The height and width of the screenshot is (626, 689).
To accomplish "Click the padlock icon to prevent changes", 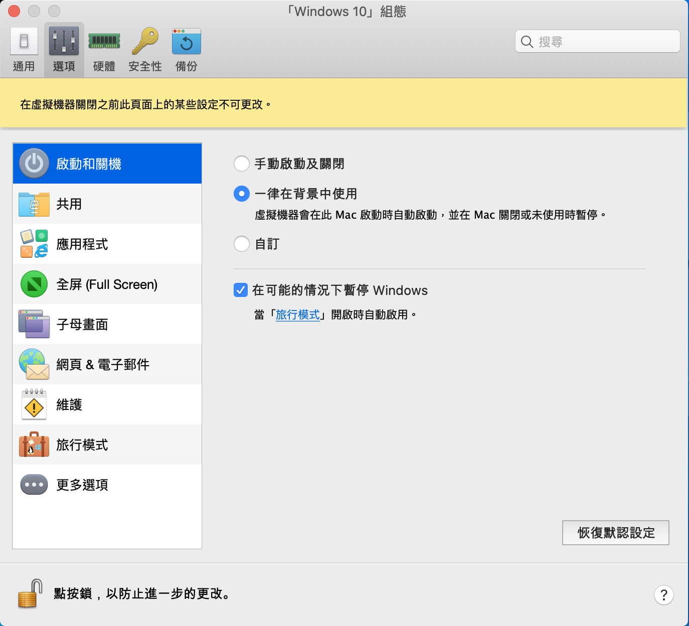I will pyautogui.click(x=30, y=594).
